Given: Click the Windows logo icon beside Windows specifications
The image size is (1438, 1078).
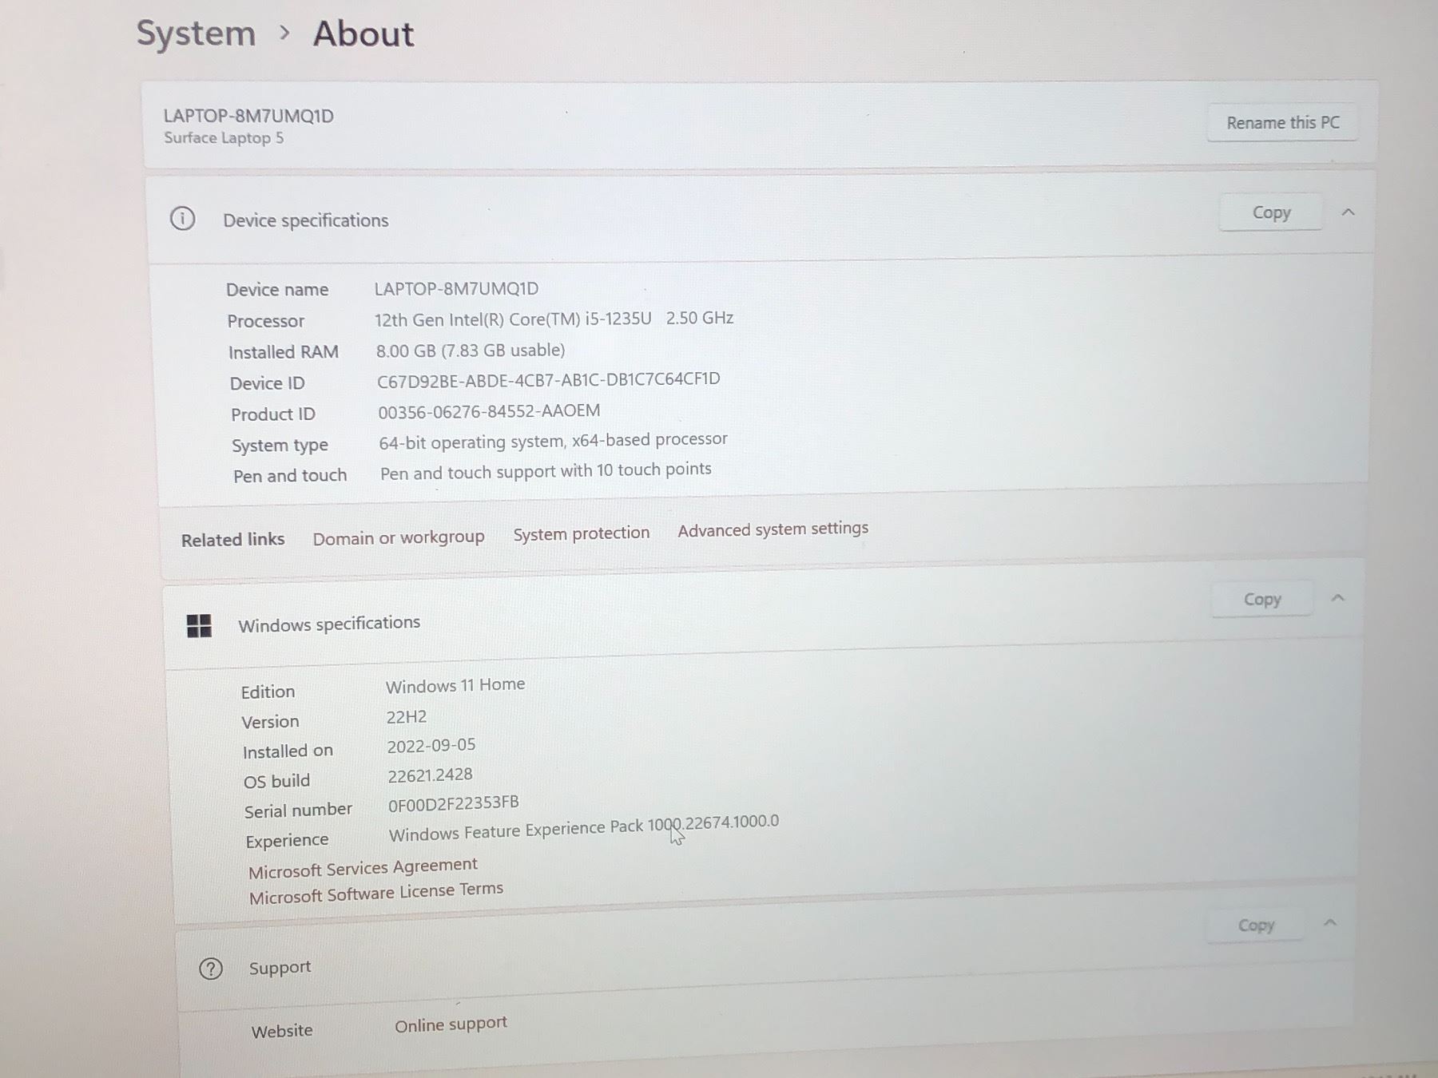Looking at the screenshot, I should [199, 626].
